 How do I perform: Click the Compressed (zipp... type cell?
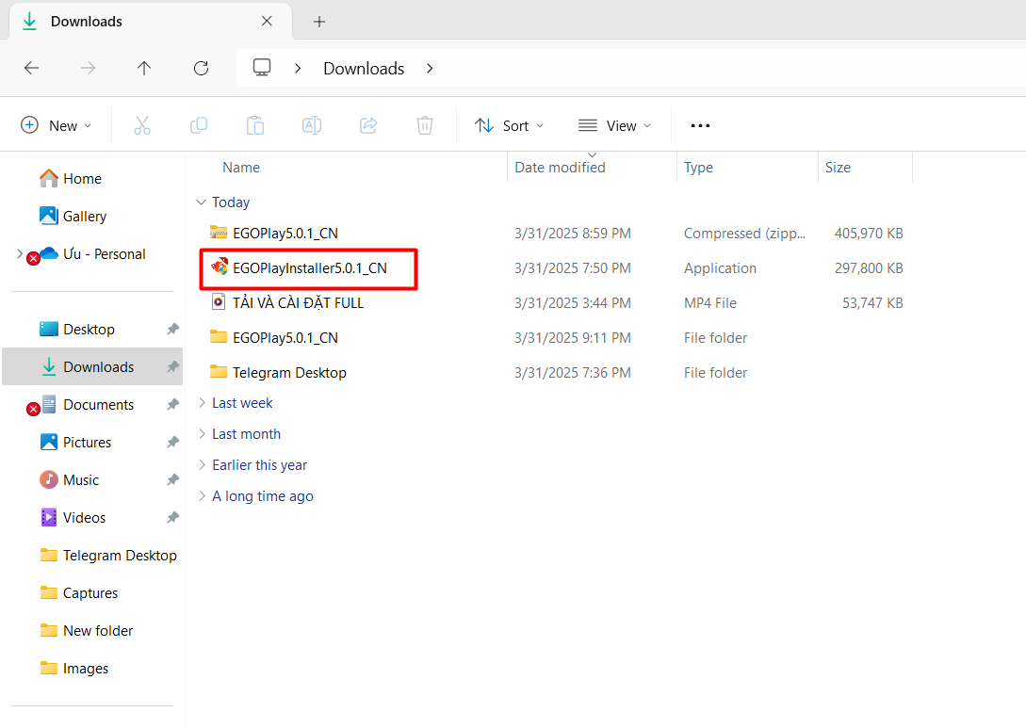coord(744,234)
